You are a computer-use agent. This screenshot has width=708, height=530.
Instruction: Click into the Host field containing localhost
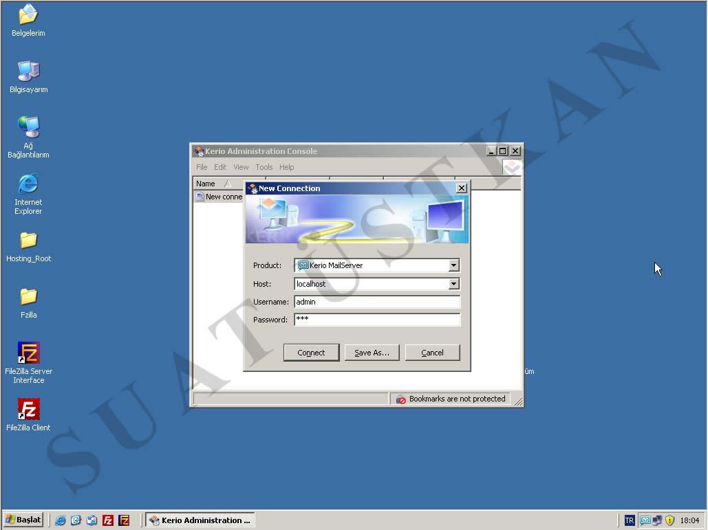371,284
